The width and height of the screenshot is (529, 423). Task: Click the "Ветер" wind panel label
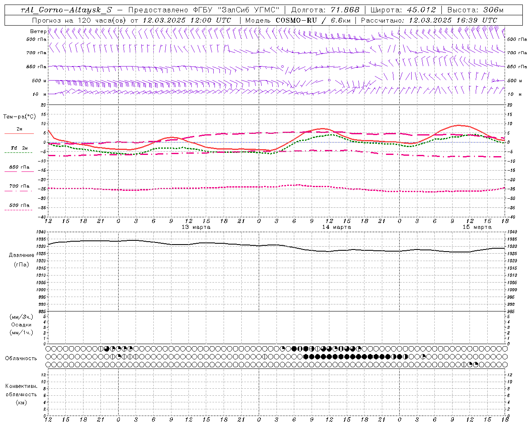38,31
